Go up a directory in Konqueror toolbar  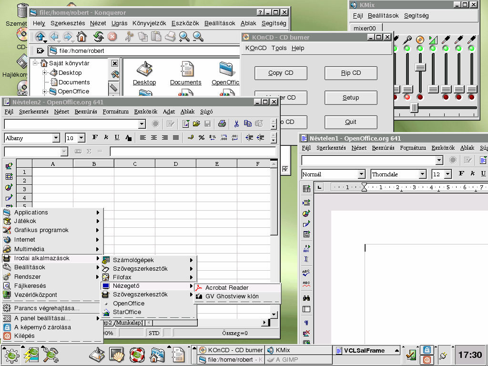click(40, 37)
